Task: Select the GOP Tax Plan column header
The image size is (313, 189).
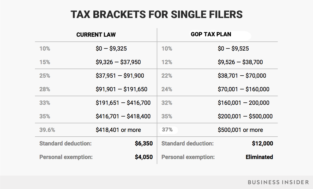Action: point(211,34)
